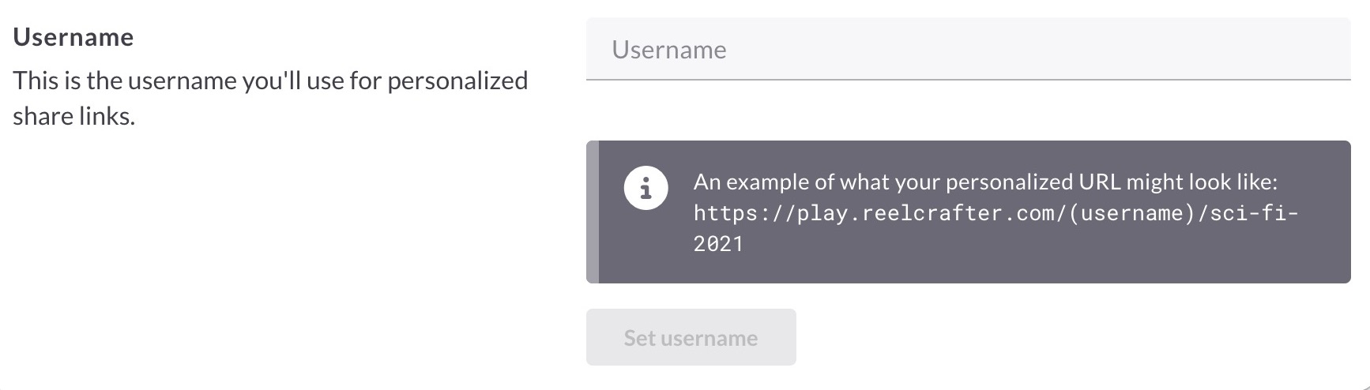Click the example play.reelcrafter.com URL text

996,228
